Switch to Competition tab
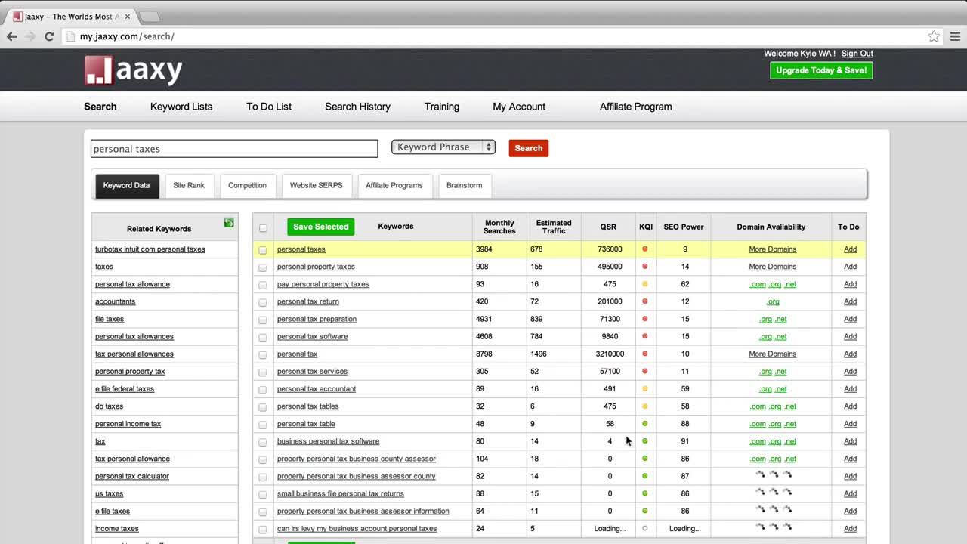The height and width of the screenshot is (544, 967). coord(248,186)
